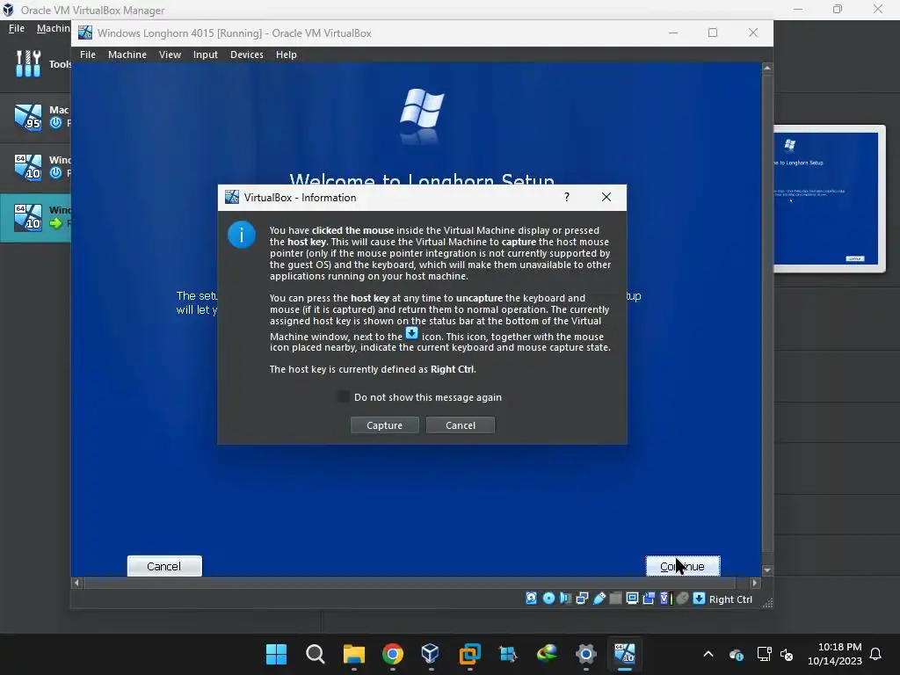Viewport: 900px width, 675px height.
Task: Open the notification bell
Action: (876, 654)
